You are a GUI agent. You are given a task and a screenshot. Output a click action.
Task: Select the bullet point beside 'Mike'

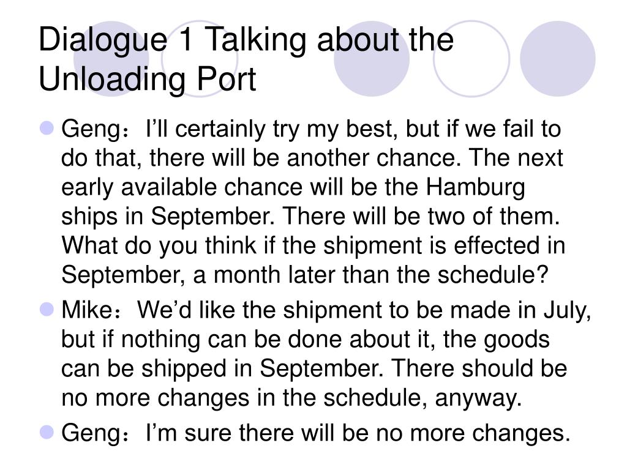(x=47, y=309)
